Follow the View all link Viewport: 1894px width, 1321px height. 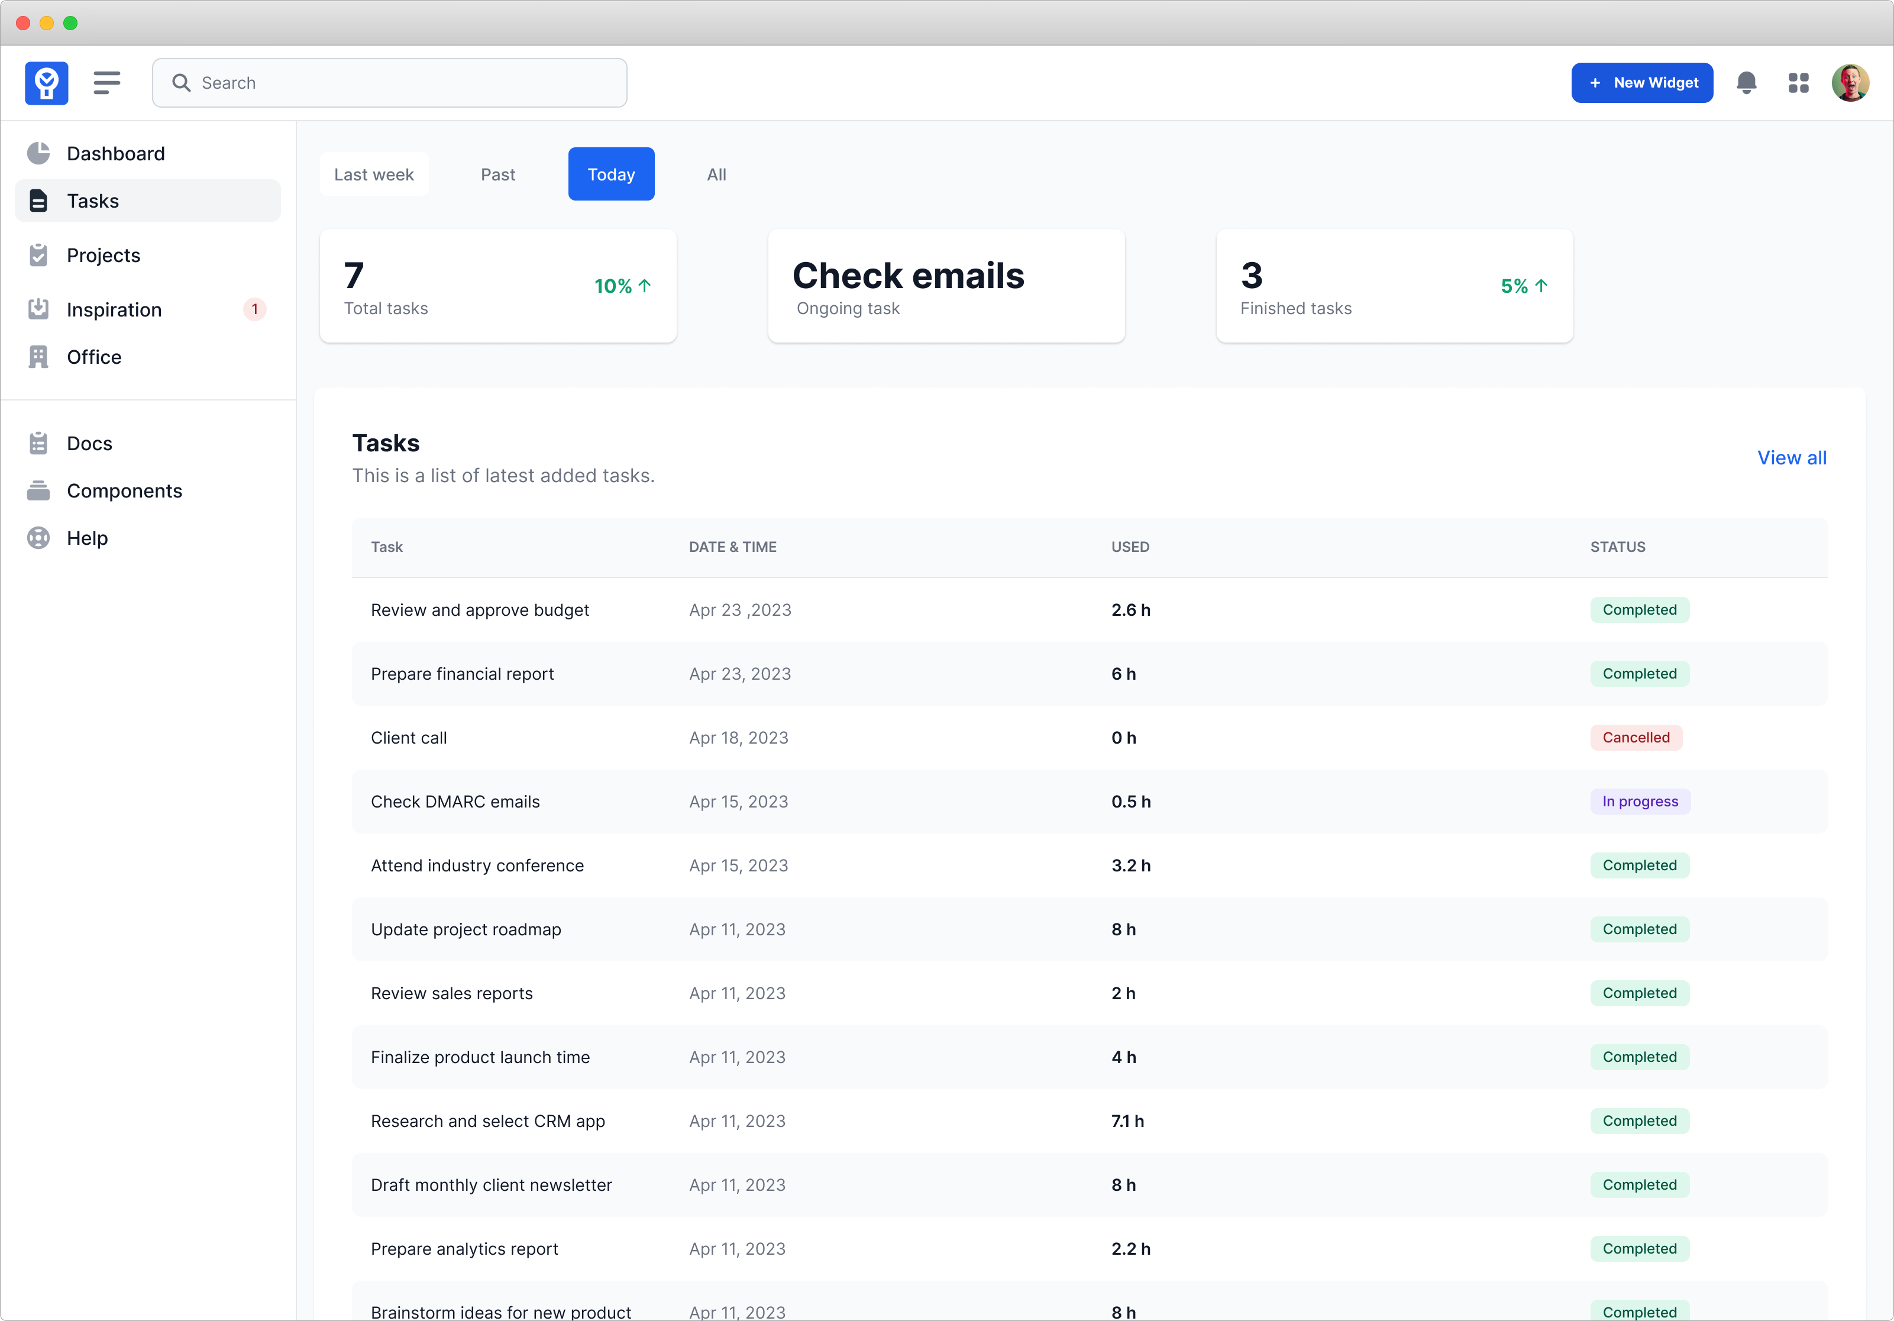tap(1791, 458)
